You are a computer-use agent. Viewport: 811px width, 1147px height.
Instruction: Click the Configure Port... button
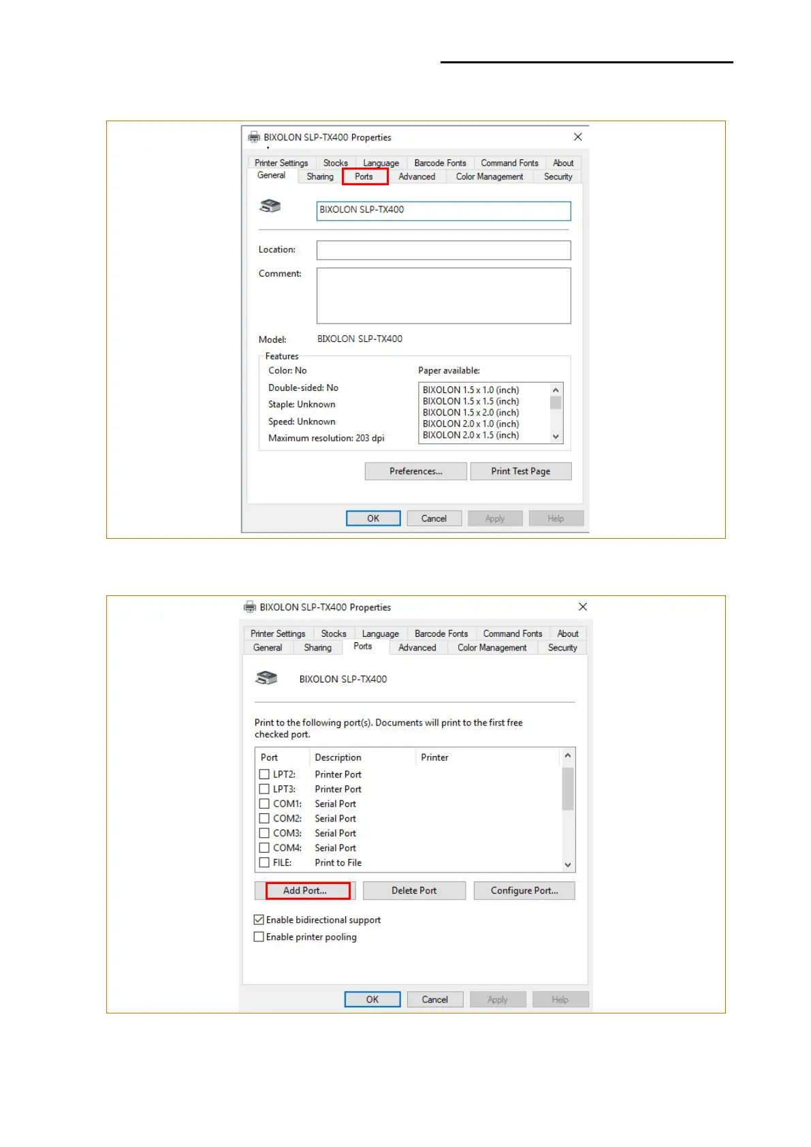pos(524,890)
